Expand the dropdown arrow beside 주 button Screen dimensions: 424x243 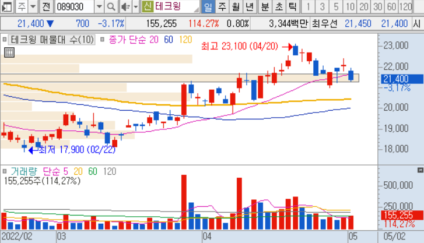pyautogui.click(x=33, y=6)
